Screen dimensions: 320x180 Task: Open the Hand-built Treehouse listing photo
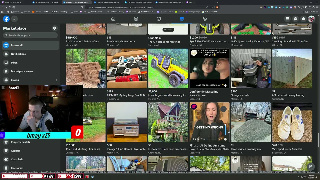coord(168,122)
